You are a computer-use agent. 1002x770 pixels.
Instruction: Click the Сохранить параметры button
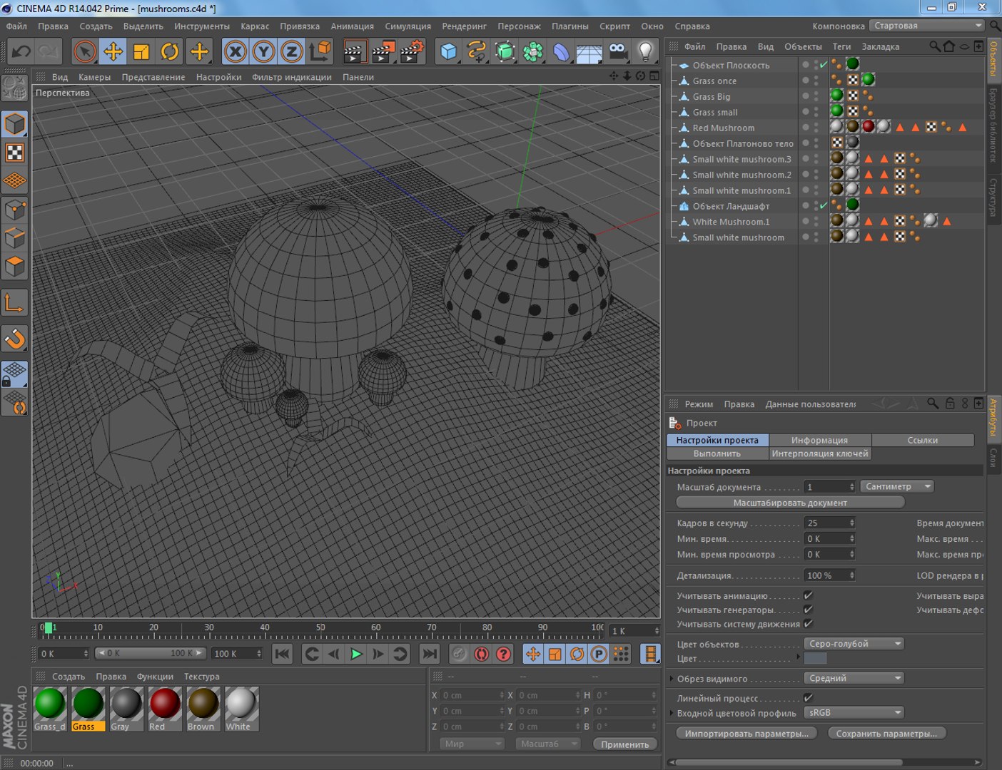click(x=886, y=733)
